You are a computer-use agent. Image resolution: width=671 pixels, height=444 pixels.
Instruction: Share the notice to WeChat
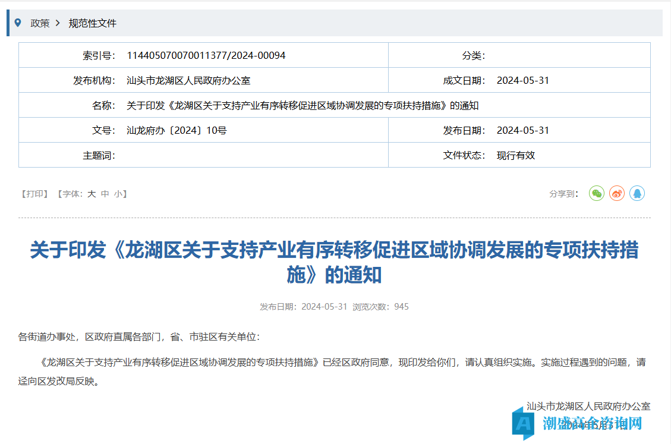coord(597,193)
